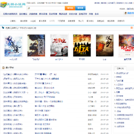Open chapter link 第一百八十章 in update list

45,106
